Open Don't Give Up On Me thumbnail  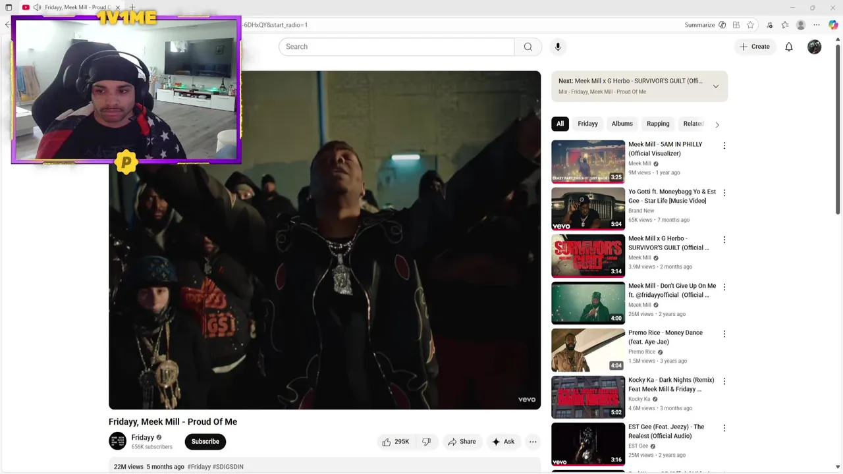click(588, 303)
